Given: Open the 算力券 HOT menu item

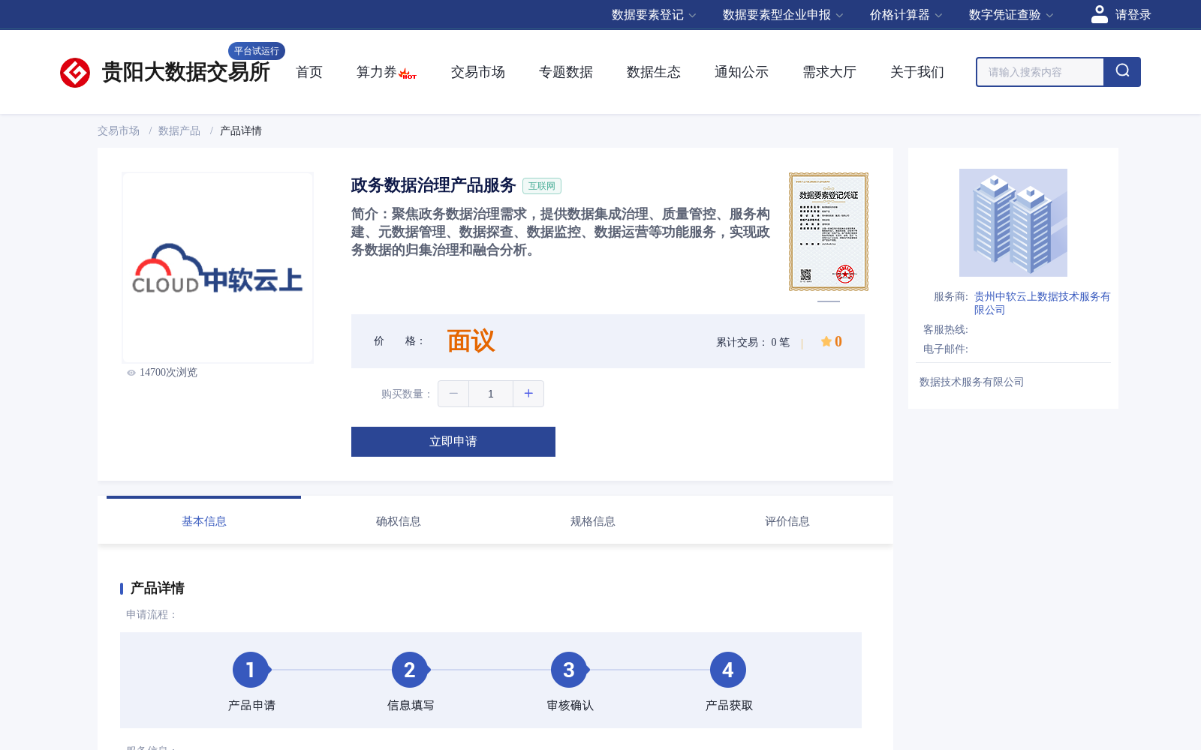Looking at the screenshot, I should 387,72.
